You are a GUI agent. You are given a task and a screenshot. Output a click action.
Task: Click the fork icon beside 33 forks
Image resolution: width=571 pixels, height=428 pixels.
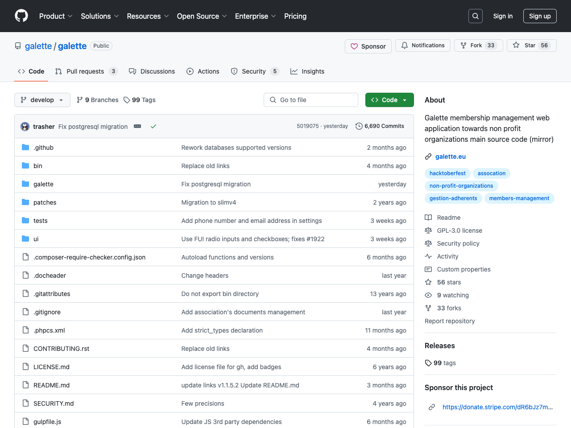[x=428, y=308]
